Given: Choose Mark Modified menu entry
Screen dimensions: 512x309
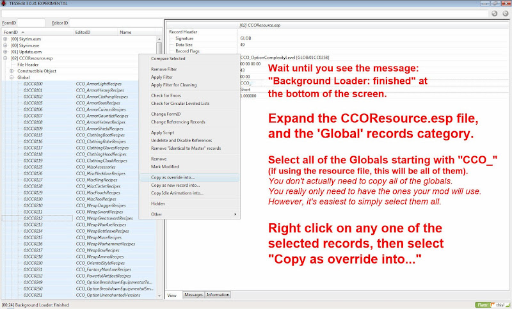Looking at the screenshot, I should pyautogui.click(x=165, y=167).
